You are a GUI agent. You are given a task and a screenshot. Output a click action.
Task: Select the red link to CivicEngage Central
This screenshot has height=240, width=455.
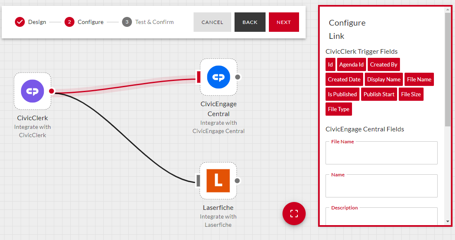coord(125,86)
